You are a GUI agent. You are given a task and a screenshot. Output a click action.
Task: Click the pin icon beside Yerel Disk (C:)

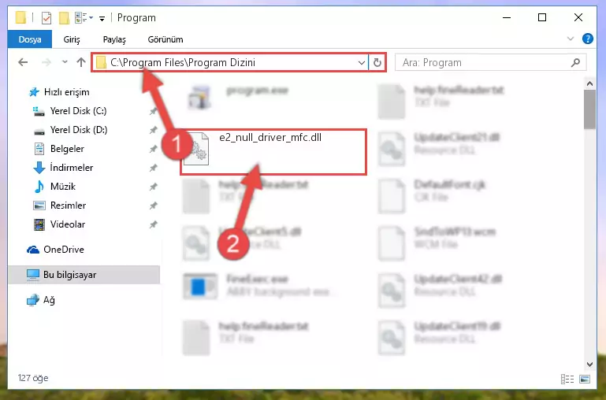[x=153, y=111]
